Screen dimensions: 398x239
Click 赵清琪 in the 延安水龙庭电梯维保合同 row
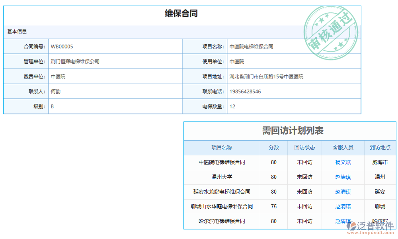click(x=343, y=192)
